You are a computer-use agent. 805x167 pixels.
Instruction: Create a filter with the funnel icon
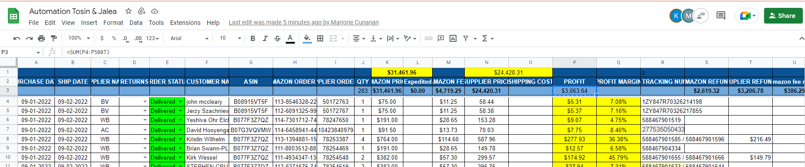466,38
